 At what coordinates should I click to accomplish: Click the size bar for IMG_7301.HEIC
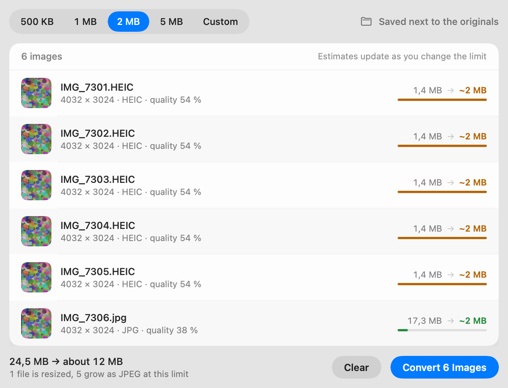click(x=442, y=100)
